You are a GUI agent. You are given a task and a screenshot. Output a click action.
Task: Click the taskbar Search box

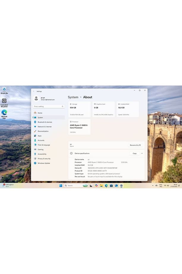[x=76, y=186]
